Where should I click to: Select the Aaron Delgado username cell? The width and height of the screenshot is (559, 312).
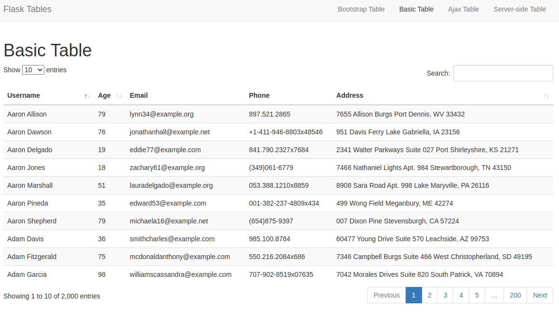click(29, 150)
